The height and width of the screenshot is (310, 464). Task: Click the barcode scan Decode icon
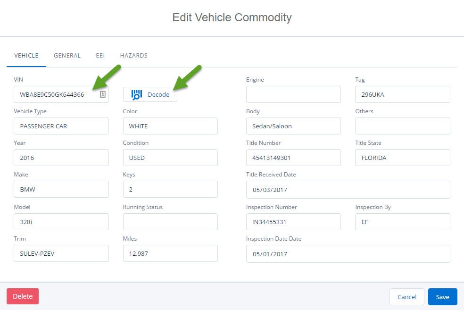tap(136, 95)
